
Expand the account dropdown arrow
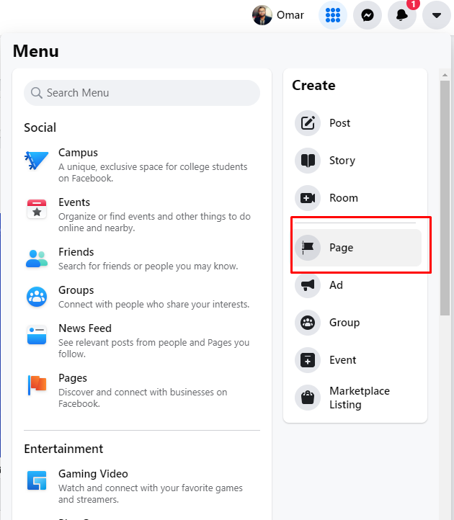[437, 15]
